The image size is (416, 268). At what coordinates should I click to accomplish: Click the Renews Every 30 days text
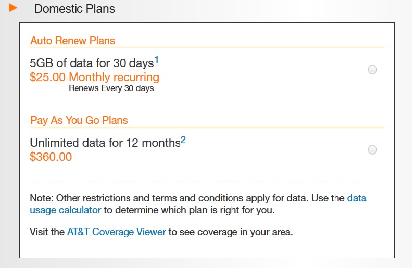(111, 88)
